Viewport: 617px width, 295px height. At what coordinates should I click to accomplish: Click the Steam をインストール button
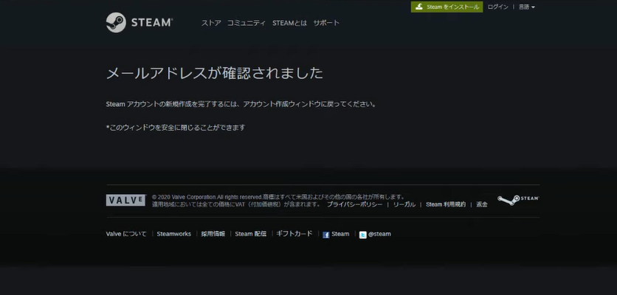pos(447,7)
